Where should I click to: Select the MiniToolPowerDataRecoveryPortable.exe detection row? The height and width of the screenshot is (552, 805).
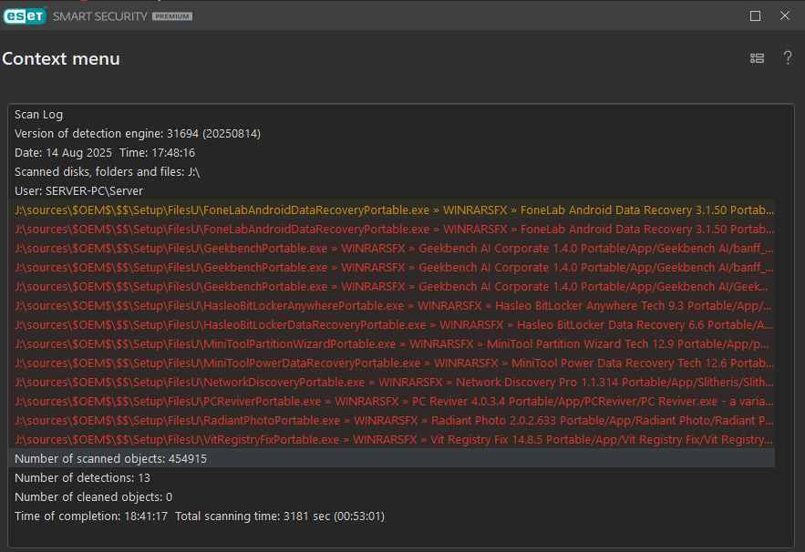tap(392, 363)
